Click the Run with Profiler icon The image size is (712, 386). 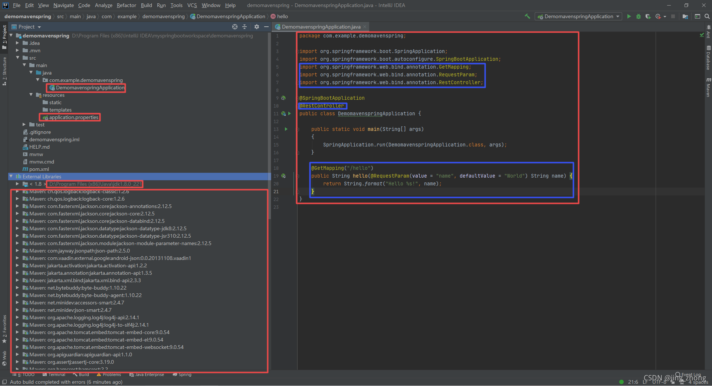[658, 16]
